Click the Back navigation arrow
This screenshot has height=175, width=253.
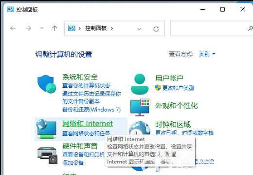coord(13,29)
